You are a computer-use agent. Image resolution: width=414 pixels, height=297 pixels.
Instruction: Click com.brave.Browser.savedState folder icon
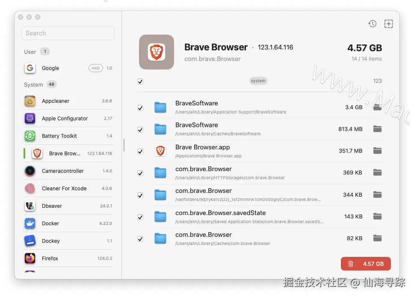pos(160,217)
